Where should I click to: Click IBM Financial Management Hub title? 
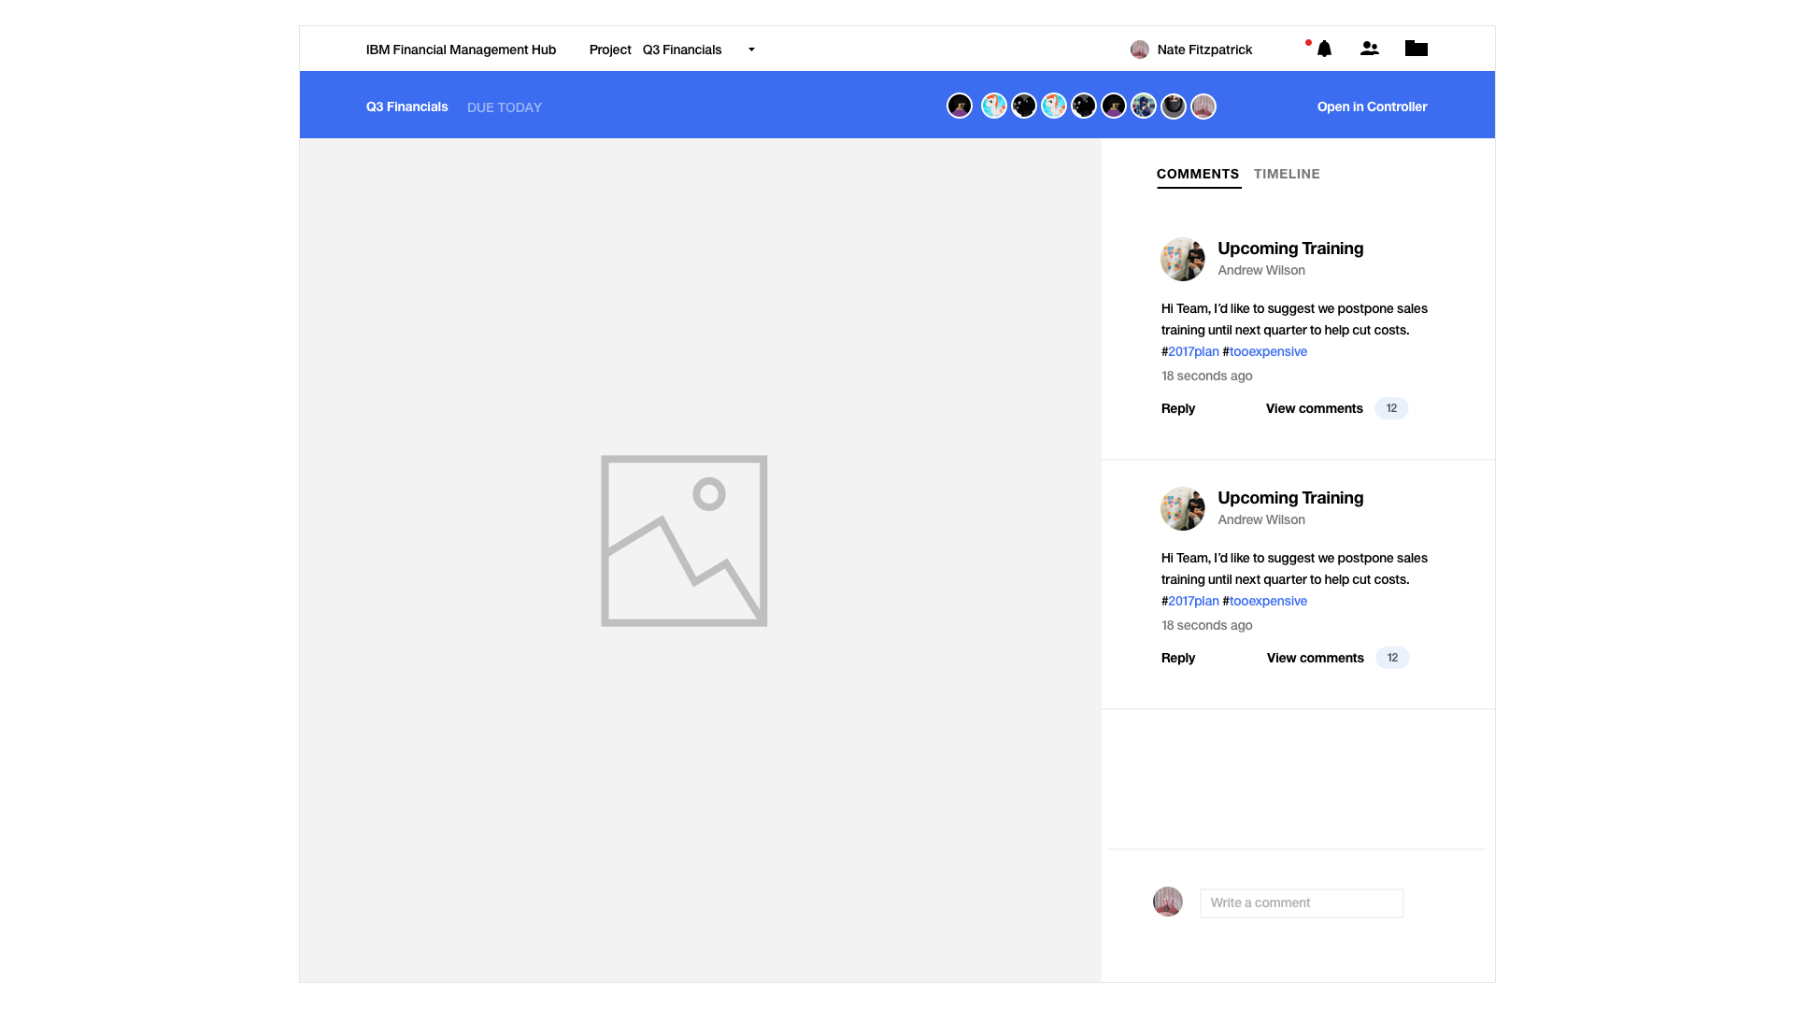tap(461, 50)
